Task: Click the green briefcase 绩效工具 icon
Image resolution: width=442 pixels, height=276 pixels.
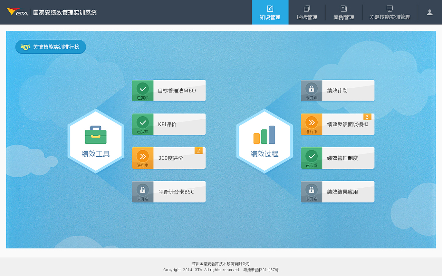Action: pyautogui.click(x=96, y=135)
